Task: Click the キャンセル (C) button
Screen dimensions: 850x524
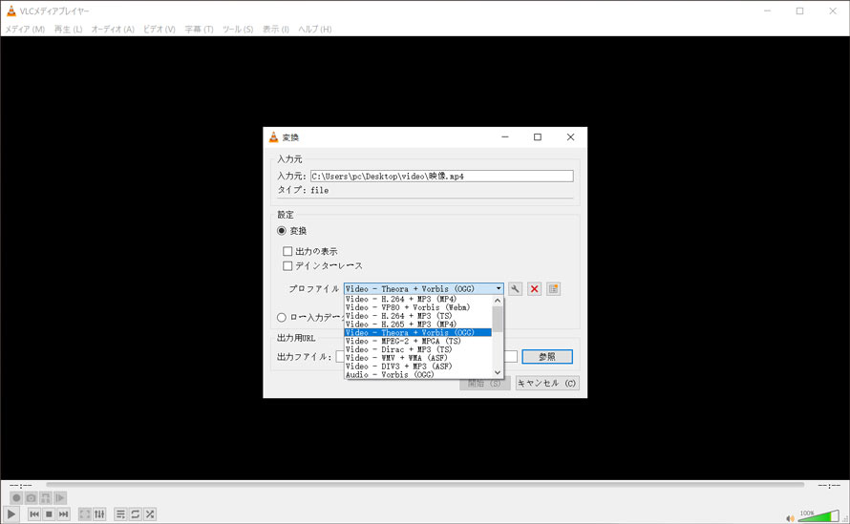Action: tap(547, 383)
